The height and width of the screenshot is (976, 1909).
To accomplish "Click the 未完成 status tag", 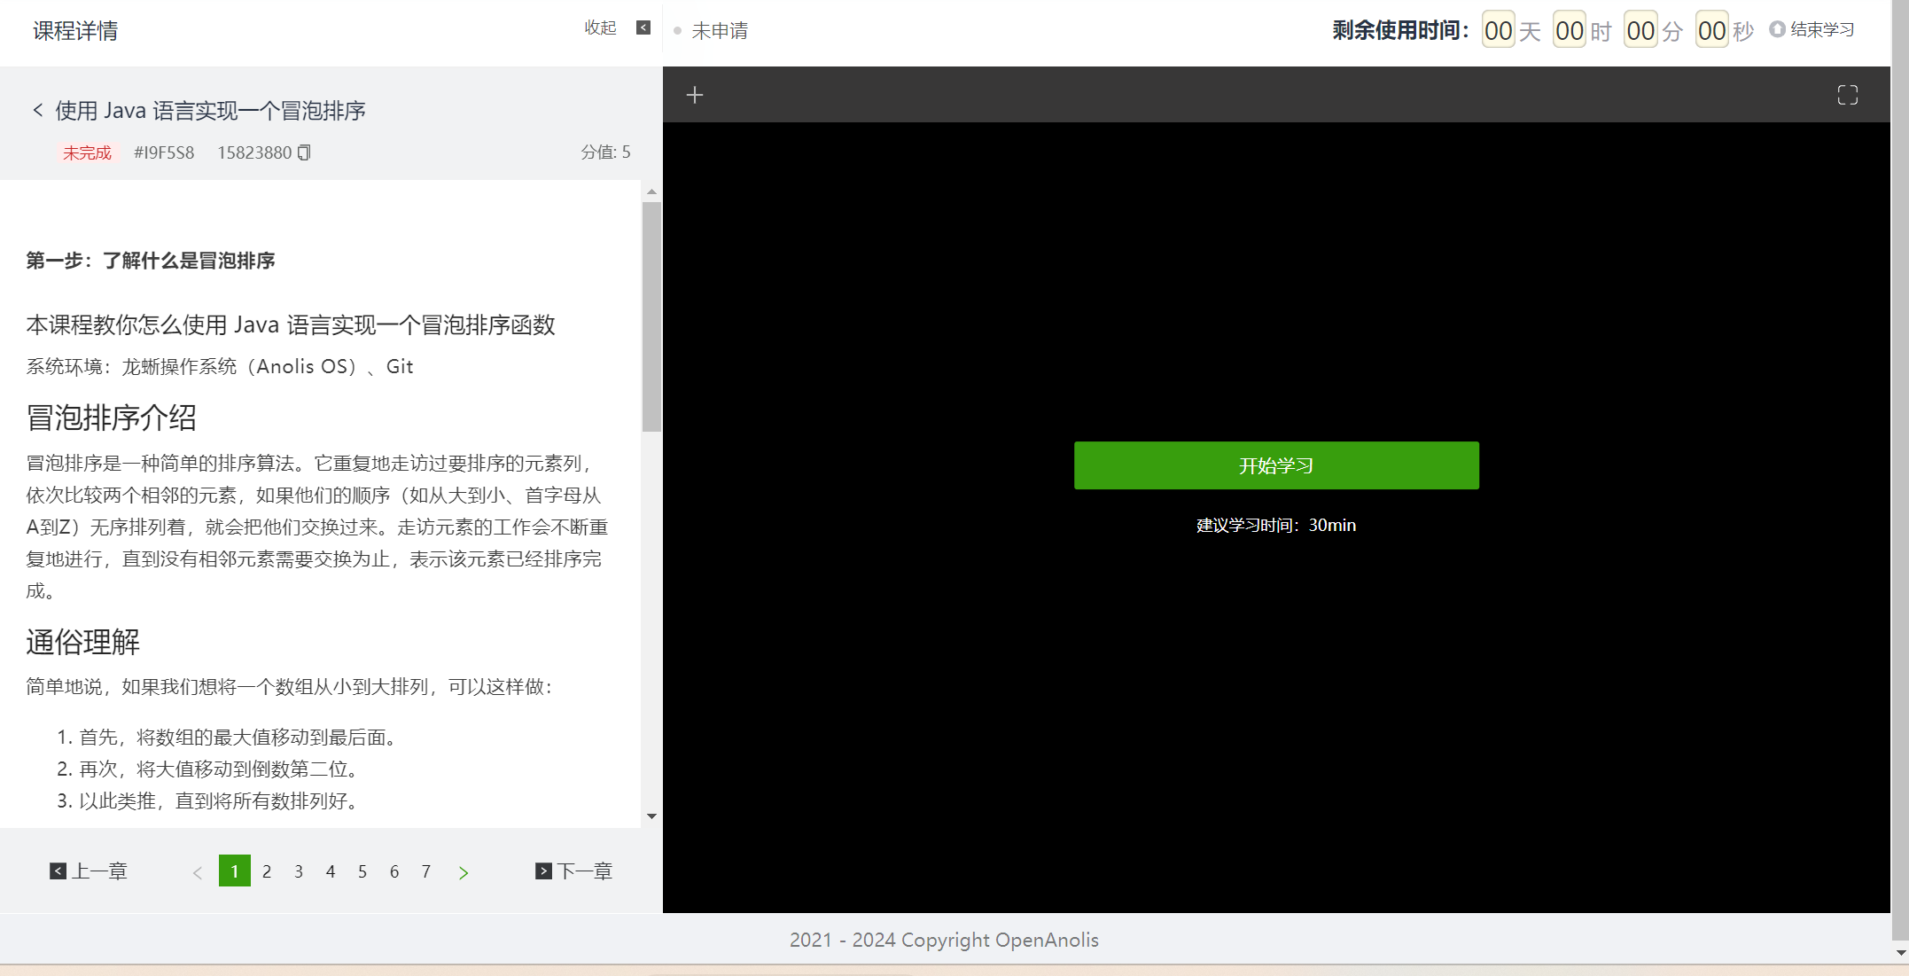I will pyautogui.click(x=87, y=152).
